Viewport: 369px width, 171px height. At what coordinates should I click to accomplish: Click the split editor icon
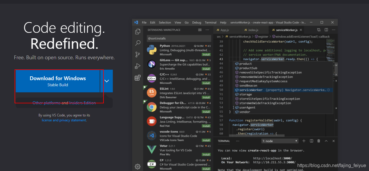[326, 30]
